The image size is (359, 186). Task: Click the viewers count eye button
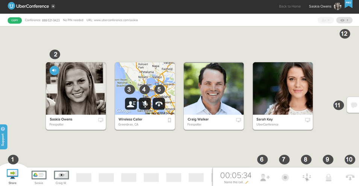[x=344, y=20]
